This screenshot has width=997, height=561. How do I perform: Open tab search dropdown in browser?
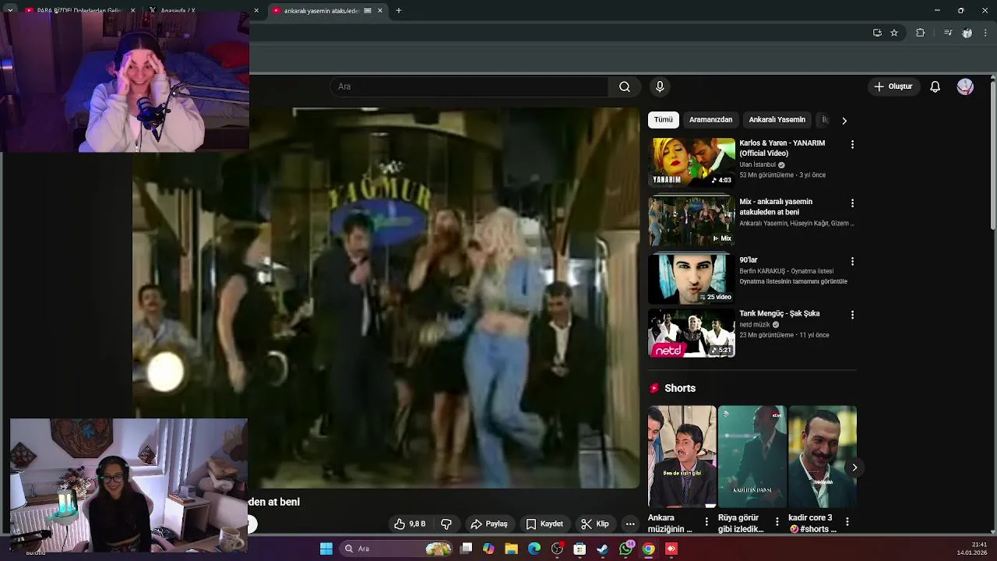coord(10,11)
